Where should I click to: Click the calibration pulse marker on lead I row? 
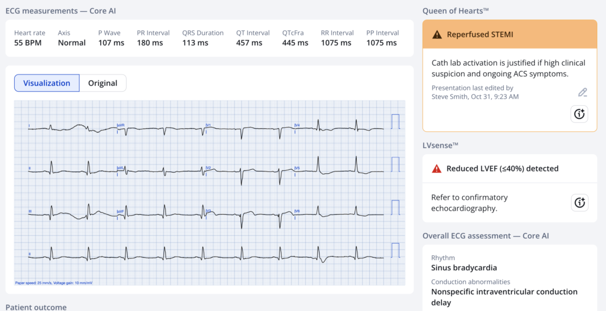click(395, 121)
